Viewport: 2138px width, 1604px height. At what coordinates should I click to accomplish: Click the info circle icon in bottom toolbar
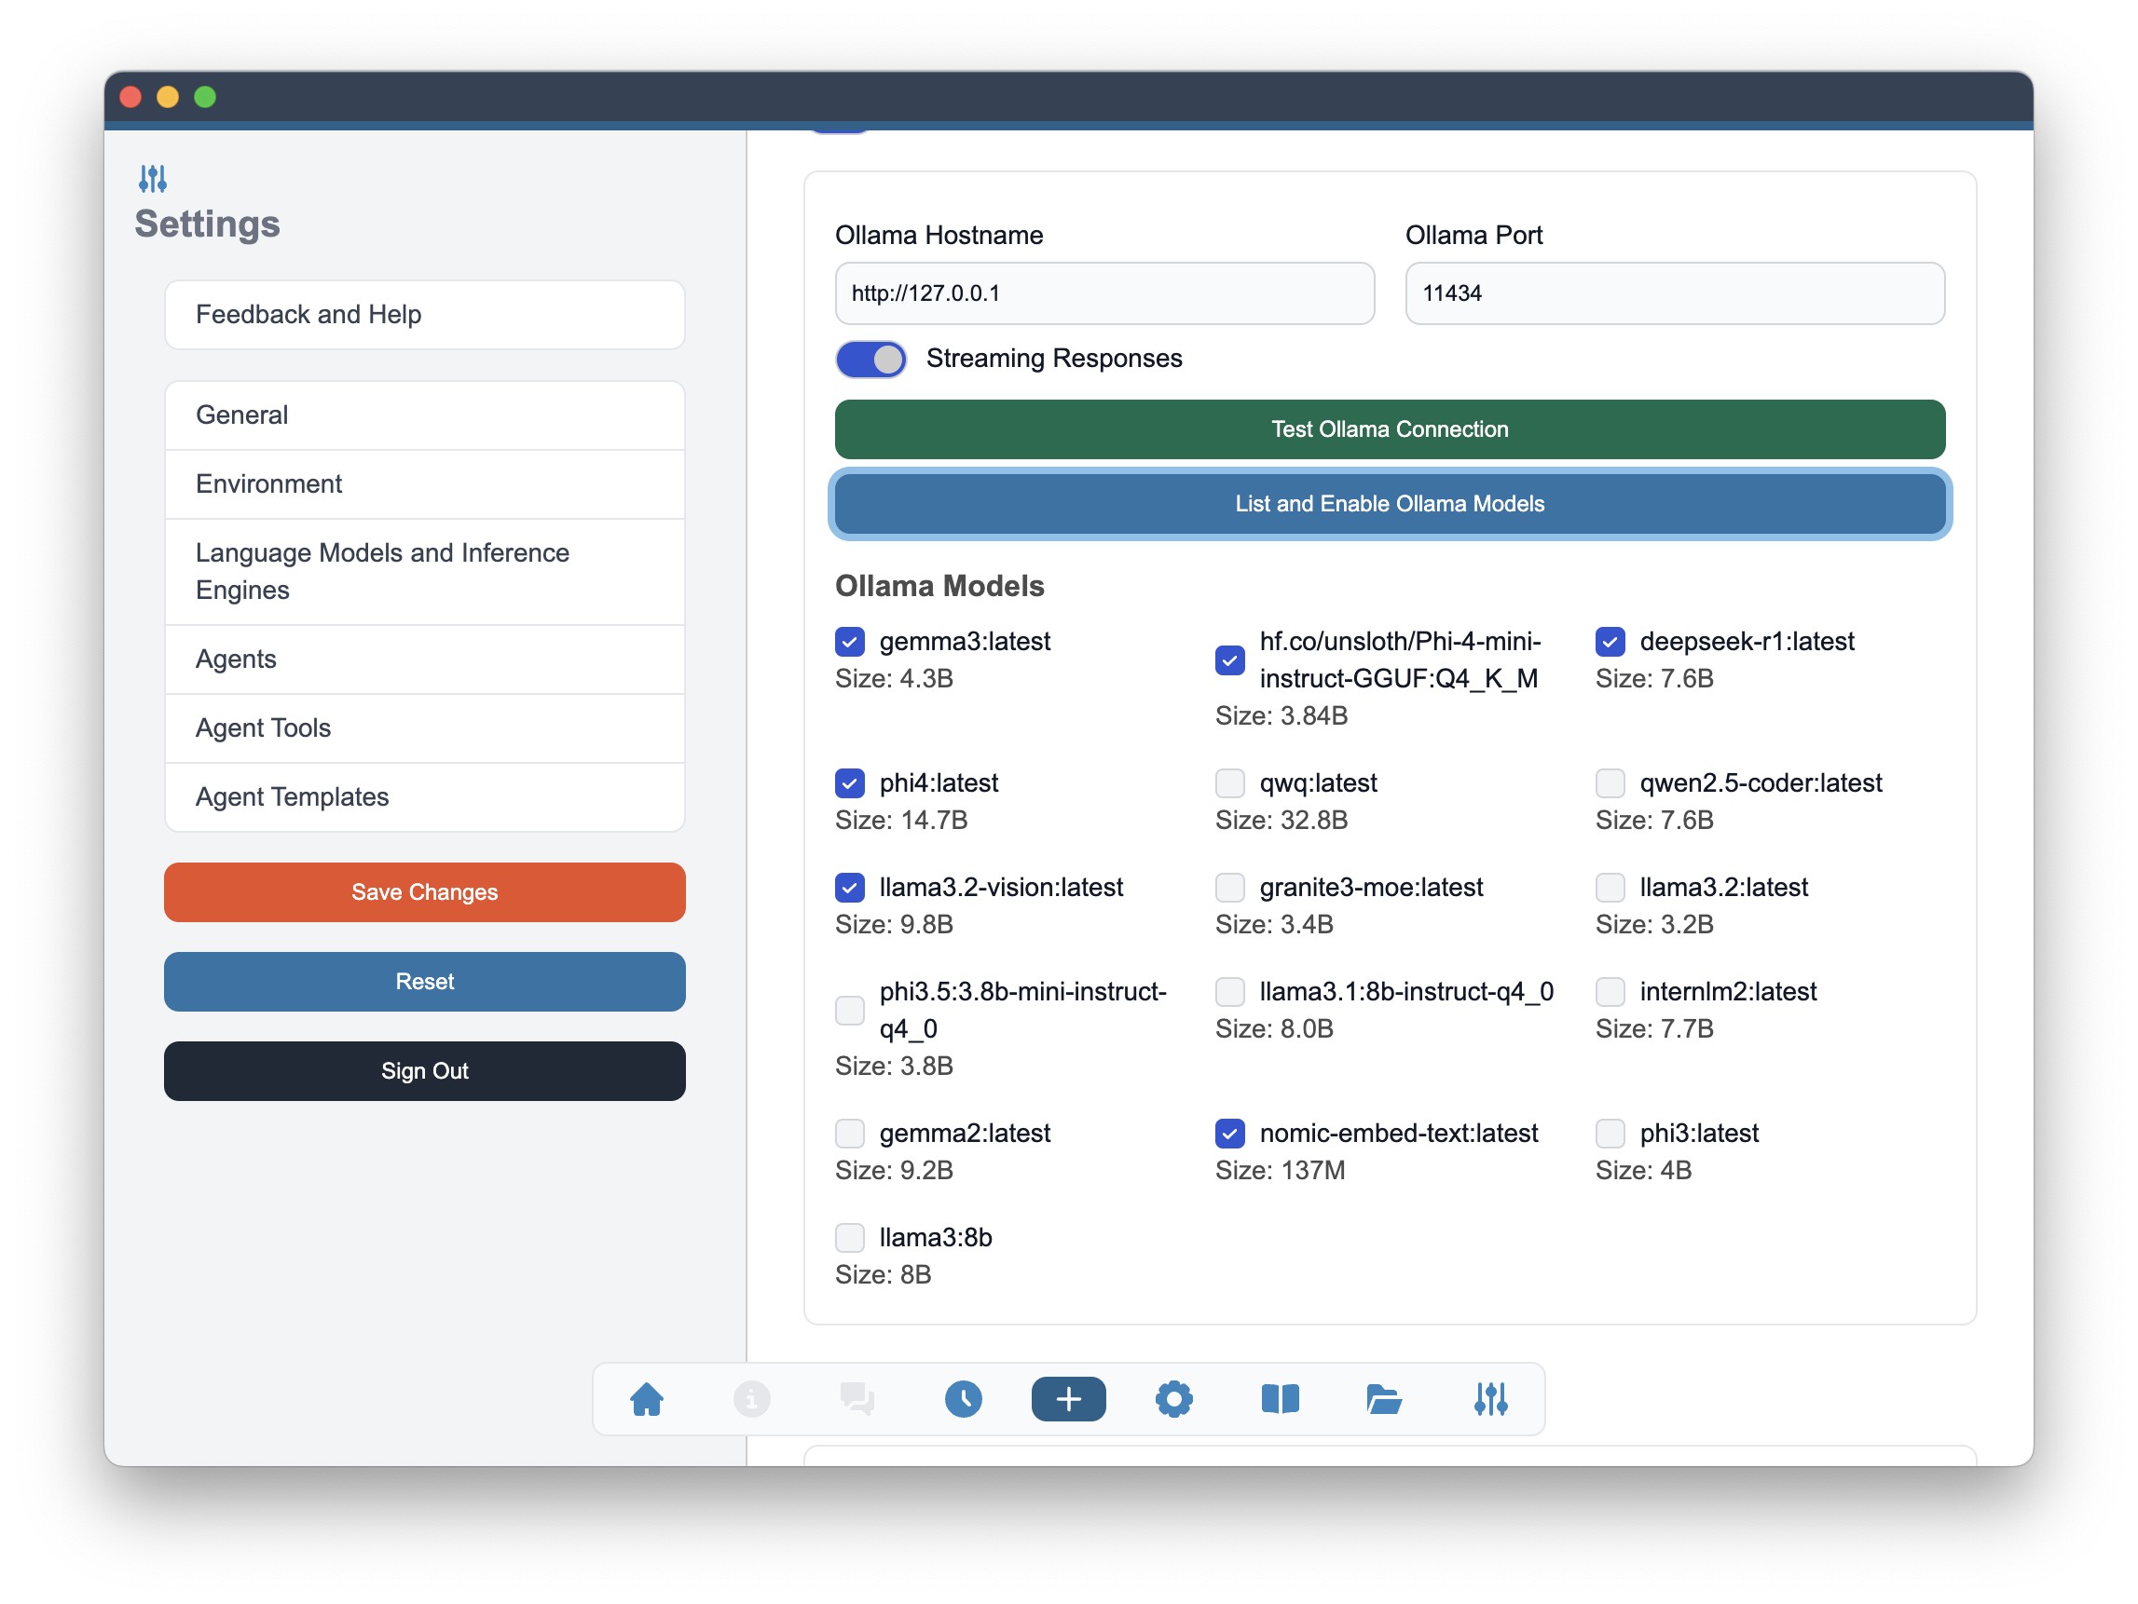pos(752,1398)
